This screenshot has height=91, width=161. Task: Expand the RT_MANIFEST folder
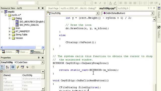[10, 31]
